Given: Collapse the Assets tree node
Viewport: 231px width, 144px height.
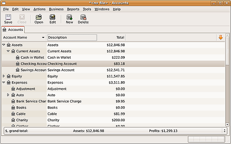Looking at the screenshot, I should point(4,45).
